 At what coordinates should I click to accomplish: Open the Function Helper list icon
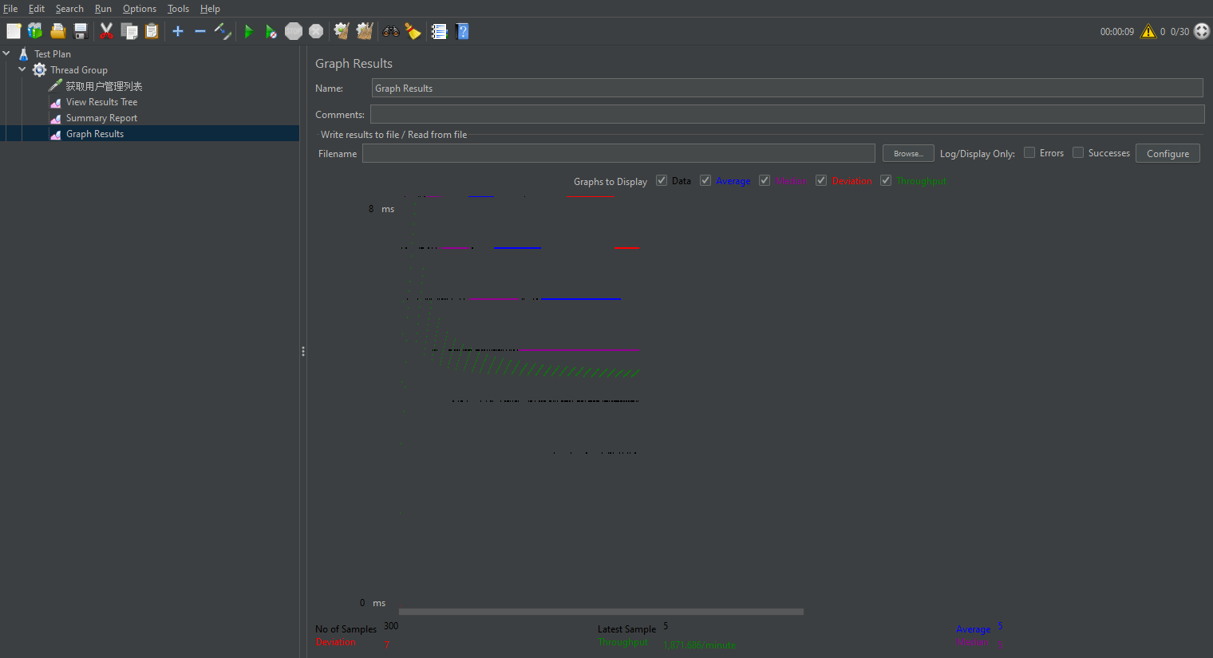pos(439,31)
